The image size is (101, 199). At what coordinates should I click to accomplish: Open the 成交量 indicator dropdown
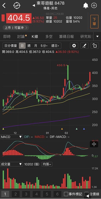[11, 164]
